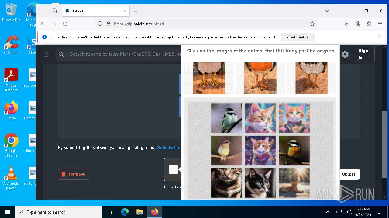Open Task View on taskbar
The height and width of the screenshot is (218, 389).
click(109, 212)
